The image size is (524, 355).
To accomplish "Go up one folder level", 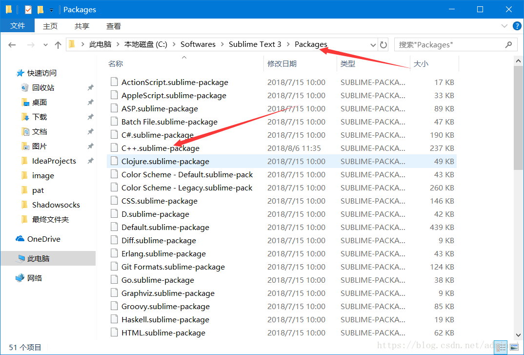I will click(x=58, y=45).
